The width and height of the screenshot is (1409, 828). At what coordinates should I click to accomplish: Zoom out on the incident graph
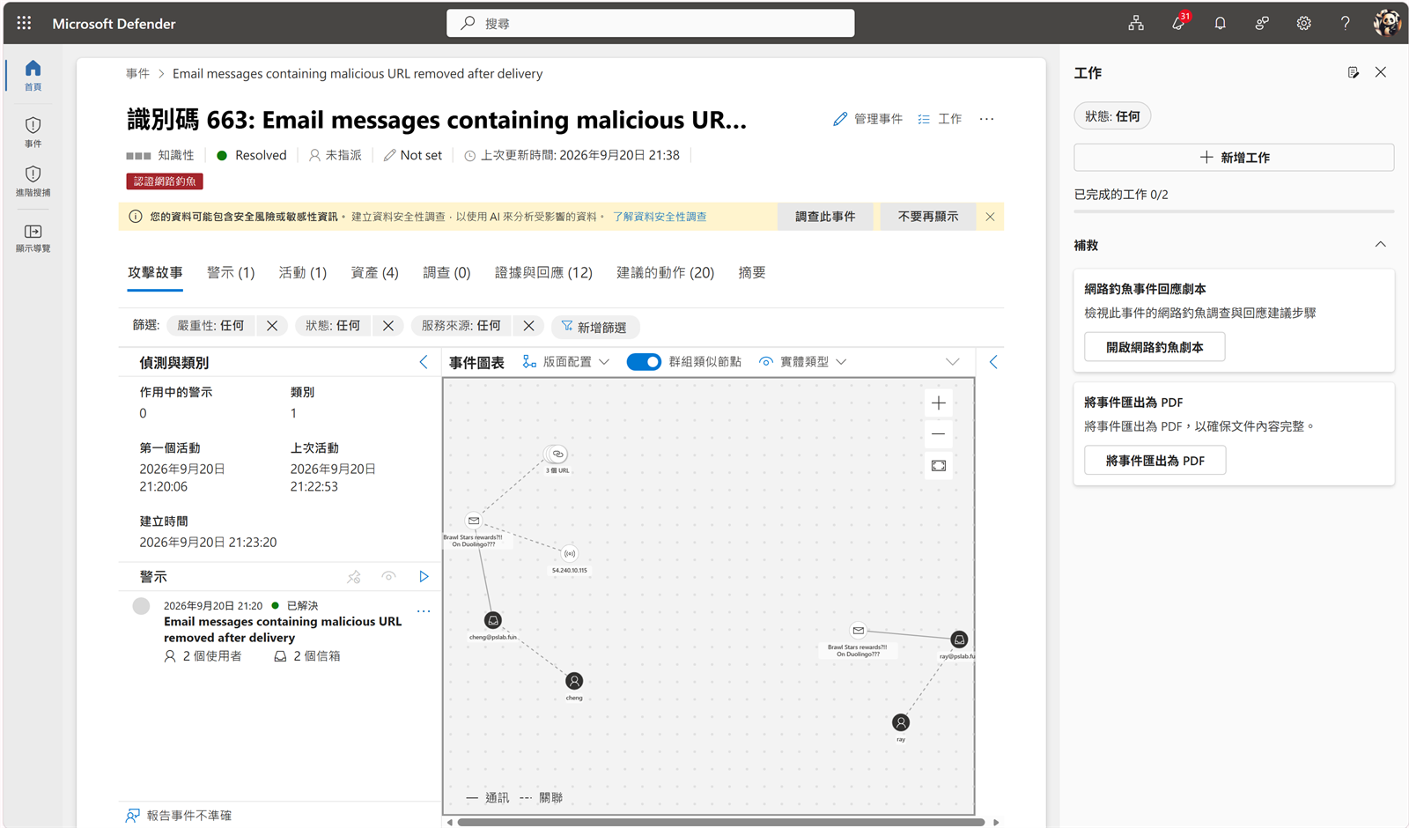939,434
